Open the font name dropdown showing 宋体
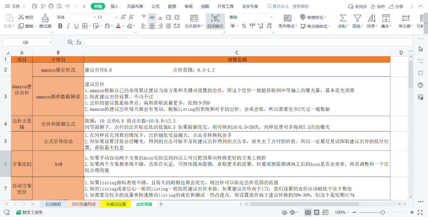 (x=94, y=17)
